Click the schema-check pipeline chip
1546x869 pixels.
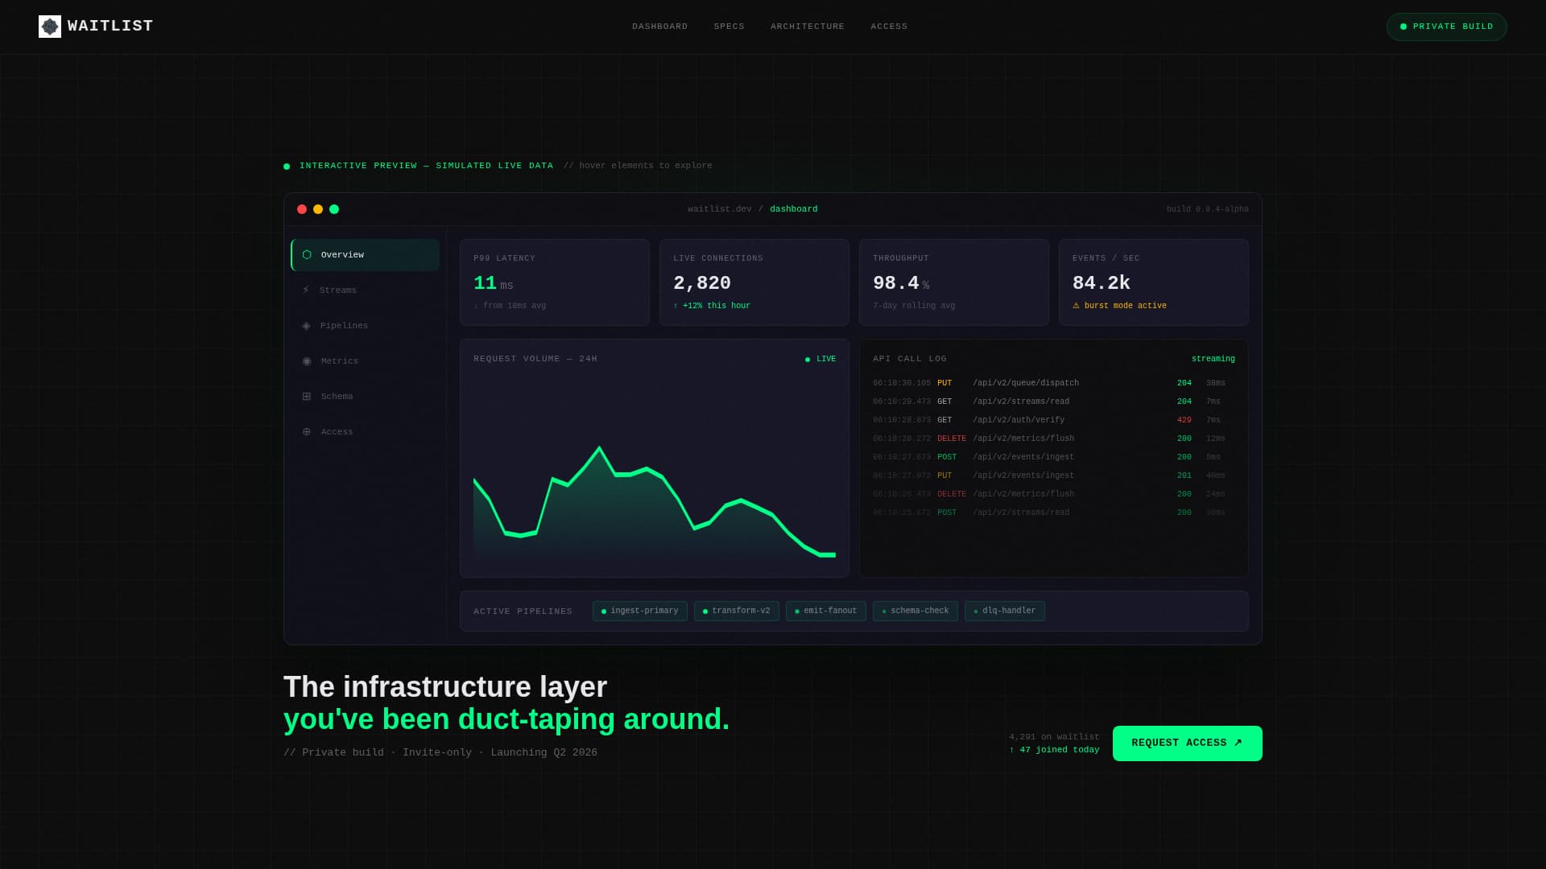click(916, 612)
